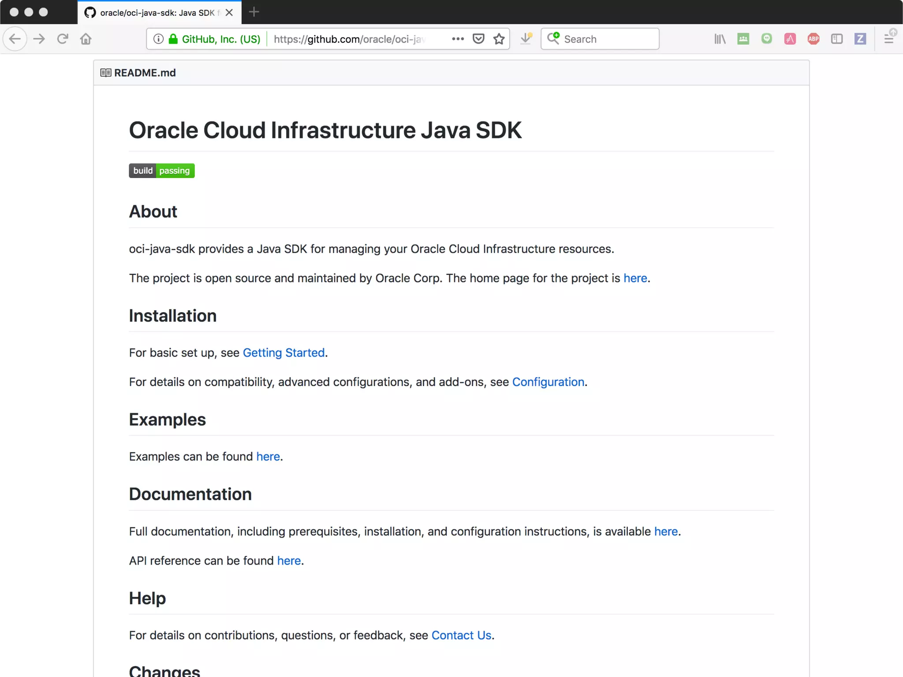Click the forward navigation arrow
This screenshot has width=903, height=677.
coord(39,39)
